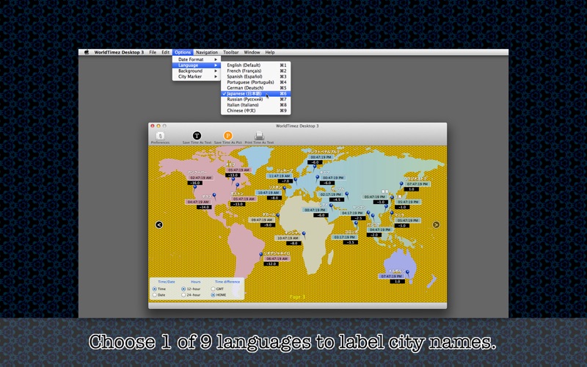Click the pin beside the 11:47:19 AM label
Viewport: 587px width, 367px height.
(x=296, y=181)
